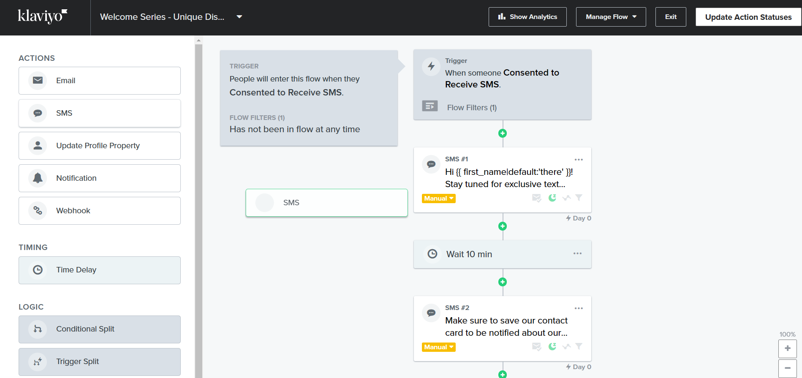Click the Exit button

[x=671, y=17]
